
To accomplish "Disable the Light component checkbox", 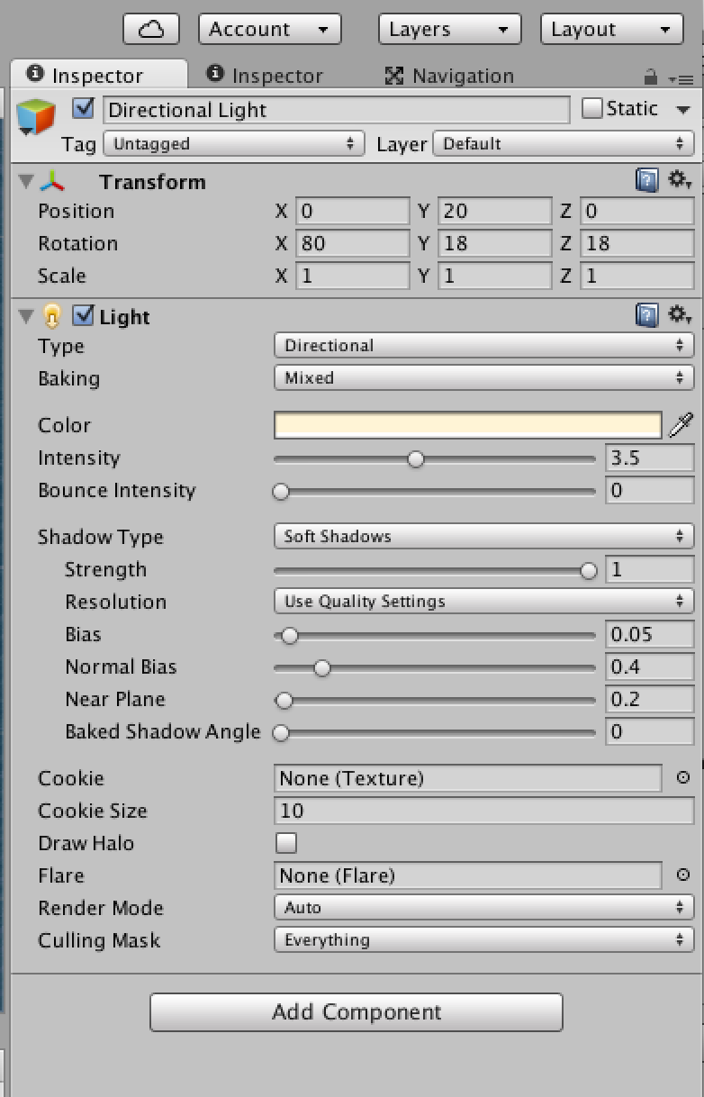I will pos(84,316).
